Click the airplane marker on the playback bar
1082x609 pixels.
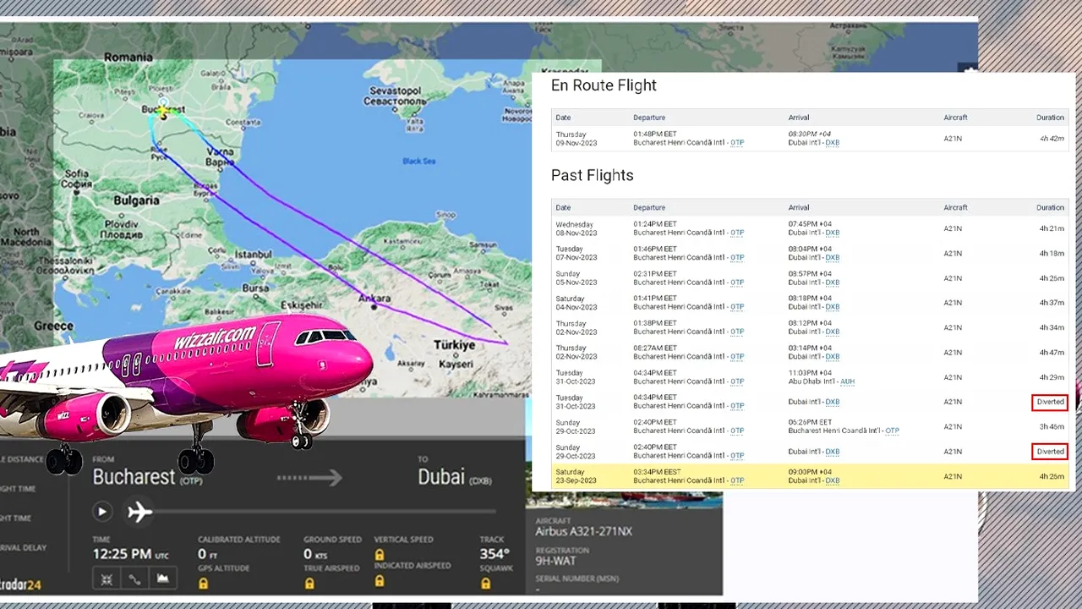pos(138,511)
